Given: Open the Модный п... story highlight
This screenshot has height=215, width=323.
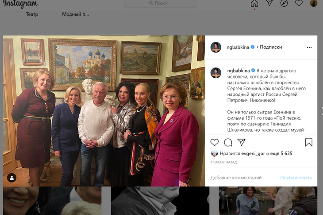Looking at the screenshot, I should [75, 14].
